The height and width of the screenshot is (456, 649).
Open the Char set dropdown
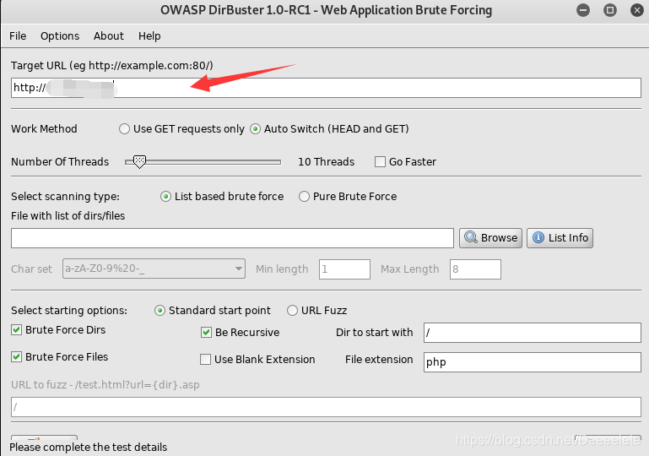[x=154, y=269]
